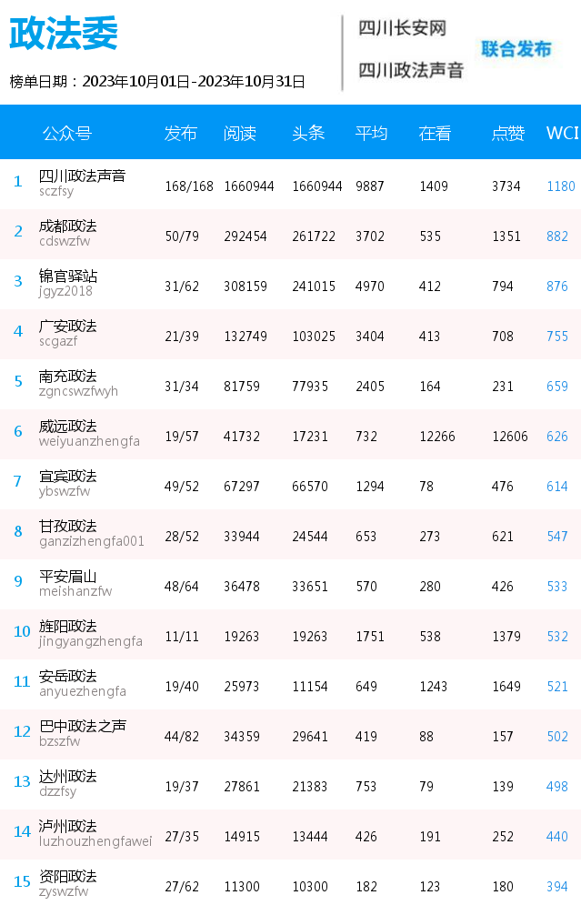The height and width of the screenshot is (905, 581).
Task: Click WCI value 626 for 威远政法
Action: point(557,437)
